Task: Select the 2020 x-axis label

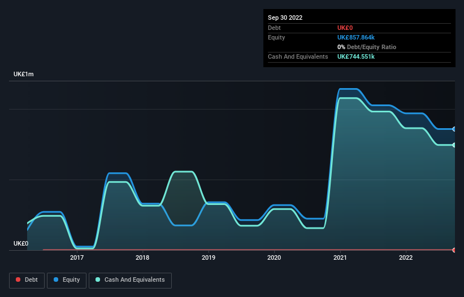Action: 274,257
